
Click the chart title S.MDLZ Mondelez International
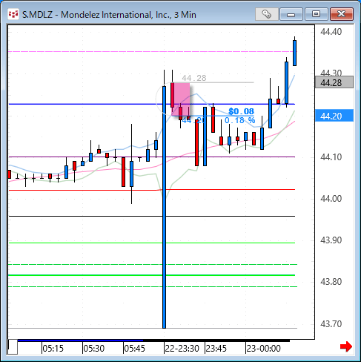point(109,15)
